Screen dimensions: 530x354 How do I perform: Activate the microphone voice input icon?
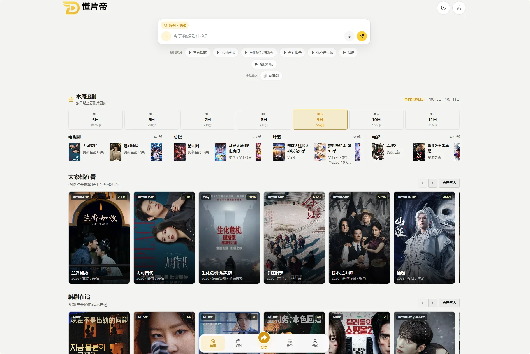click(x=349, y=36)
